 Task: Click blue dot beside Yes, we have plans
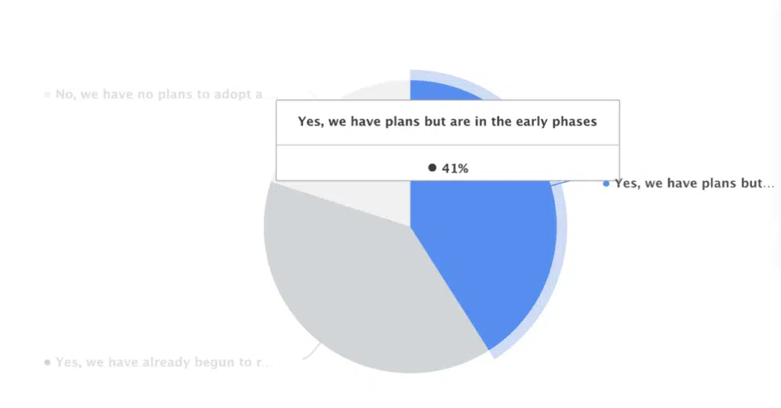click(x=606, y=184)
